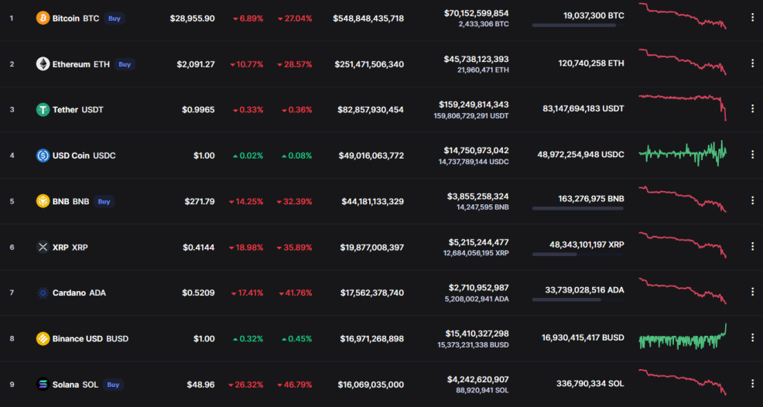Open the Binance USD BUSD page link

point(91,338)
